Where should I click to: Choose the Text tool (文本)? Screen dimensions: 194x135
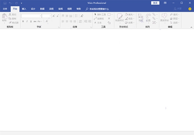tap(98, 23)
